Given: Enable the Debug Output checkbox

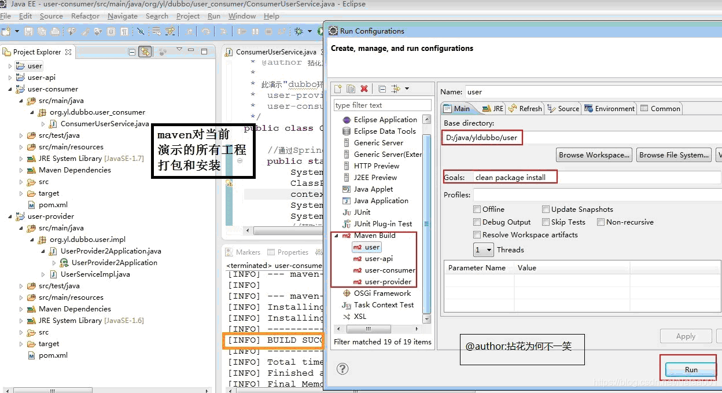Looking at the screenshot, I should click(x=477, y=222).
